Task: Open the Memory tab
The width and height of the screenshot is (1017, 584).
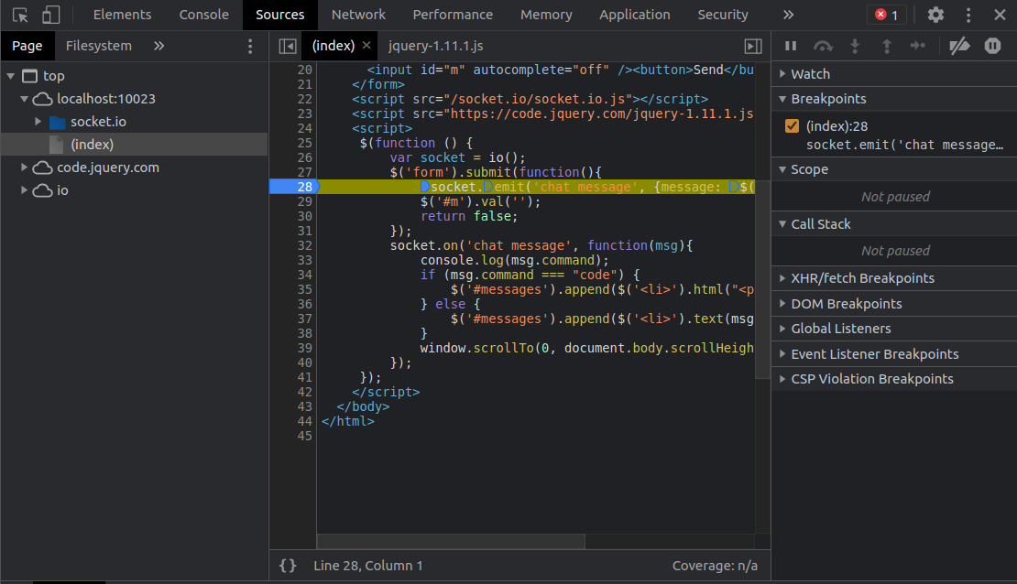Action: point(546,15)
